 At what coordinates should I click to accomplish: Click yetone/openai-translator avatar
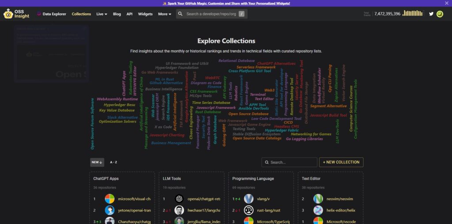click(x=109, y=210)
